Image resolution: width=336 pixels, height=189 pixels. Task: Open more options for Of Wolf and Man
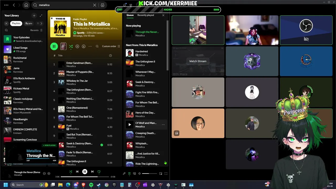tap(163, 125)
